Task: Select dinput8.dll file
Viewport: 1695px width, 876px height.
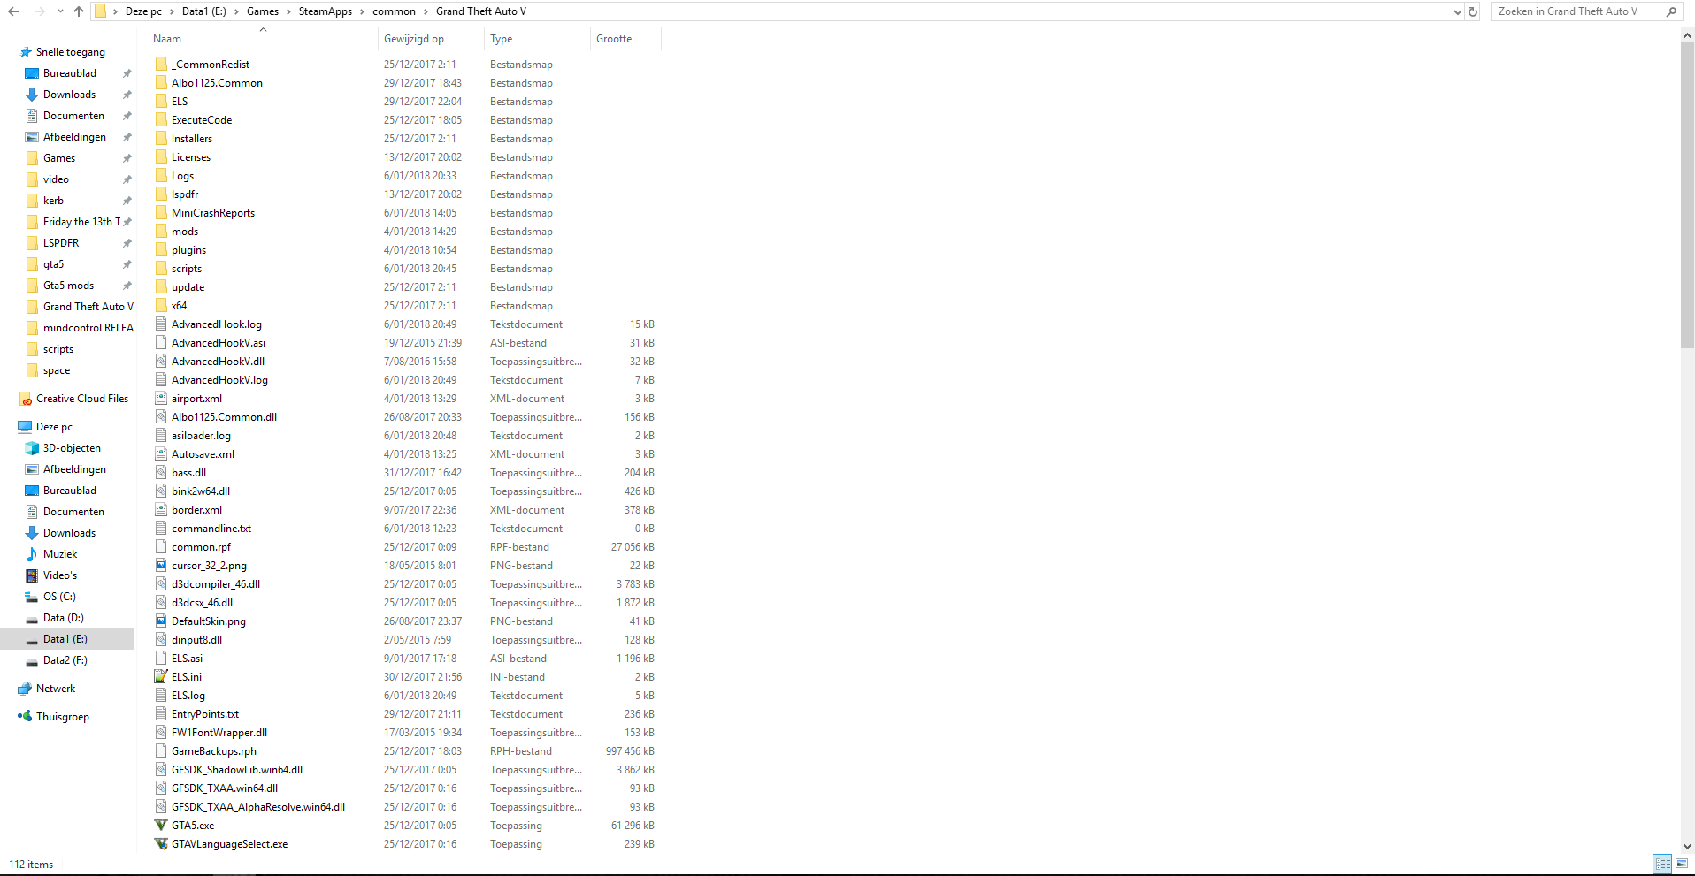Action: pyautogui.click(x=196, y=640)
